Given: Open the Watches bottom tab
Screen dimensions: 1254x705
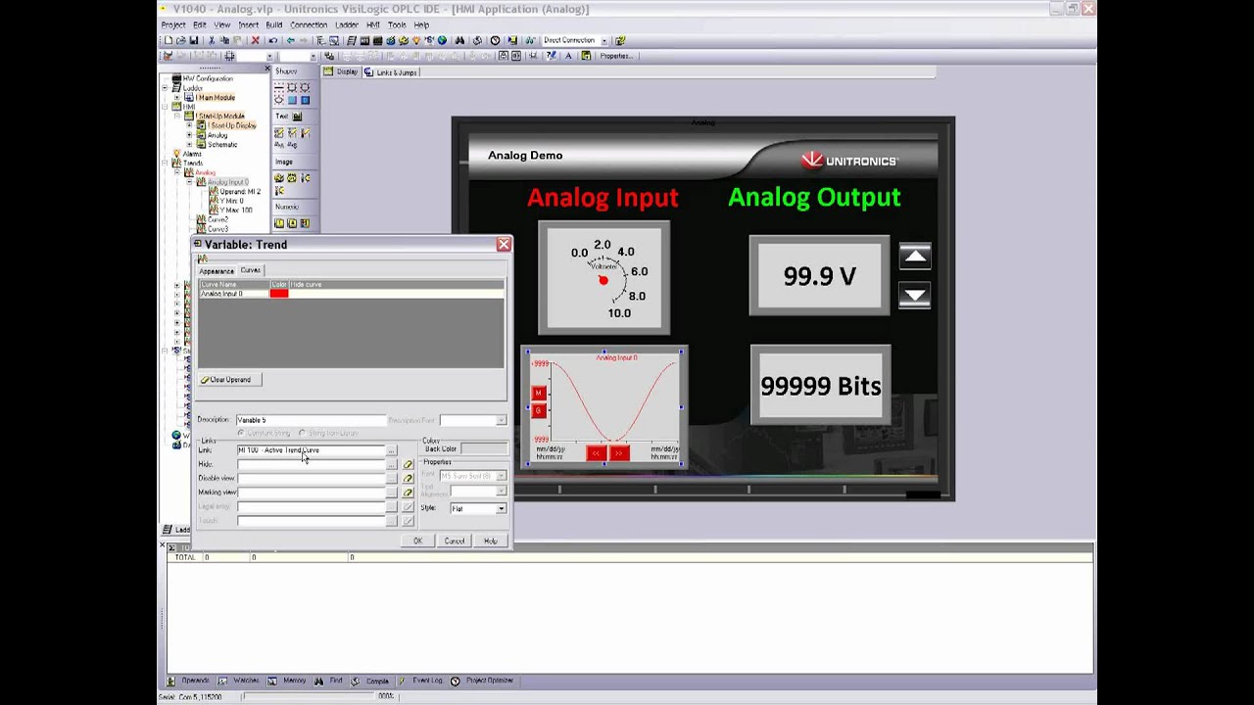Looking at the screenshot, I should click(x=240, y=681).
